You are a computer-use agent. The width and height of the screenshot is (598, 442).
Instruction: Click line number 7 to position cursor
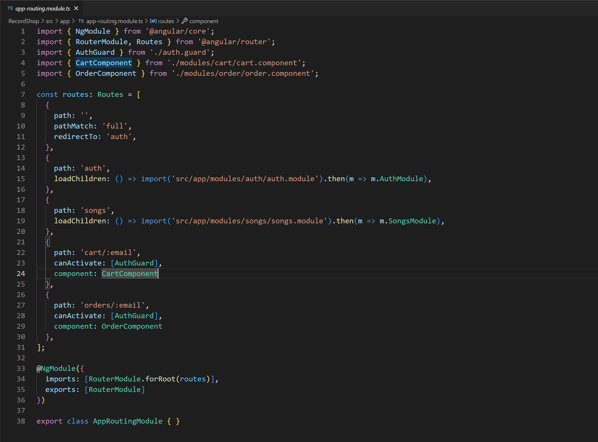coord(23,94)
